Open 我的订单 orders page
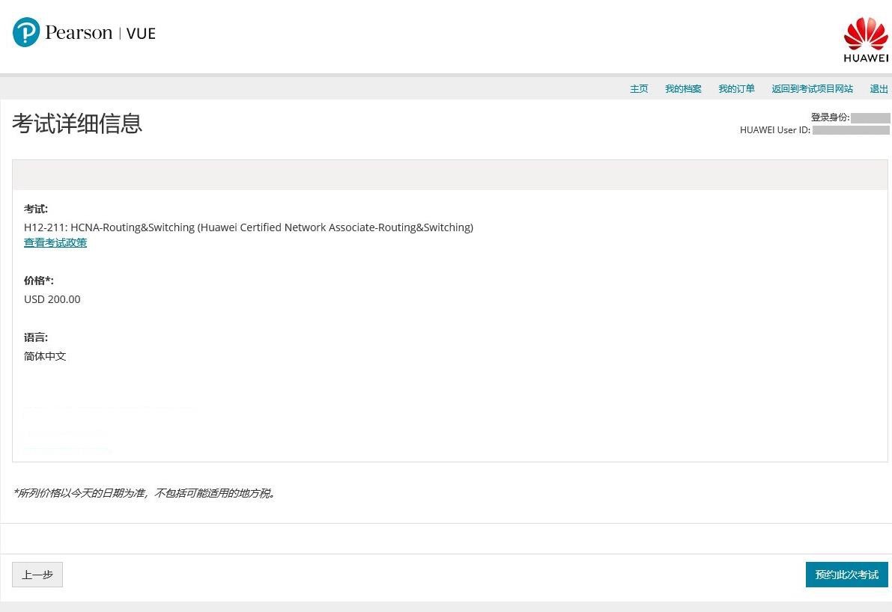 (737, 88)
